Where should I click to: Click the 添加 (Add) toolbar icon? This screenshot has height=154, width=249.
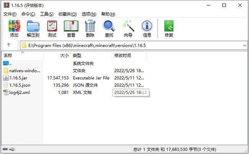click(14, 29)
